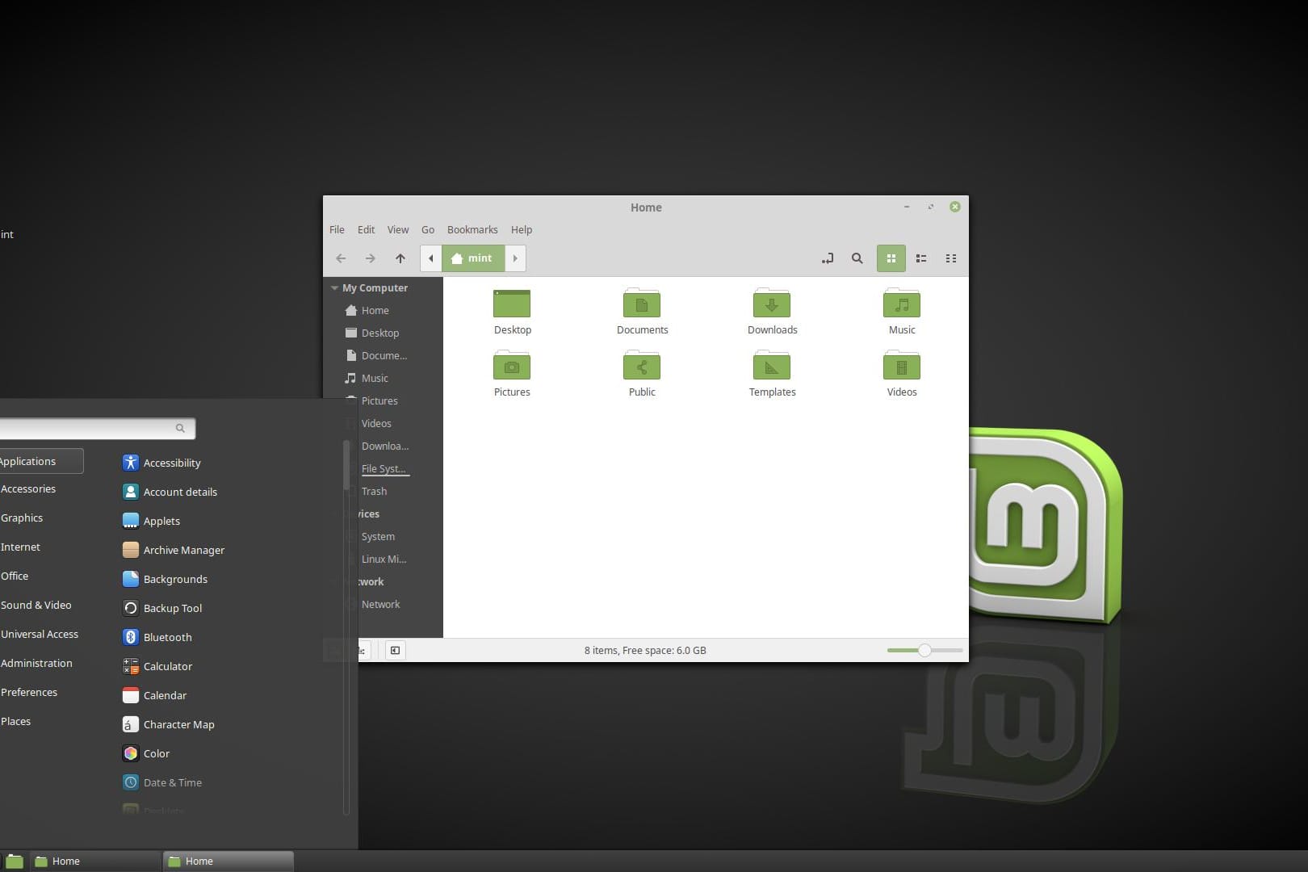Click the mint path button
Screen dimensions: 1308x872
pos(473,258)
